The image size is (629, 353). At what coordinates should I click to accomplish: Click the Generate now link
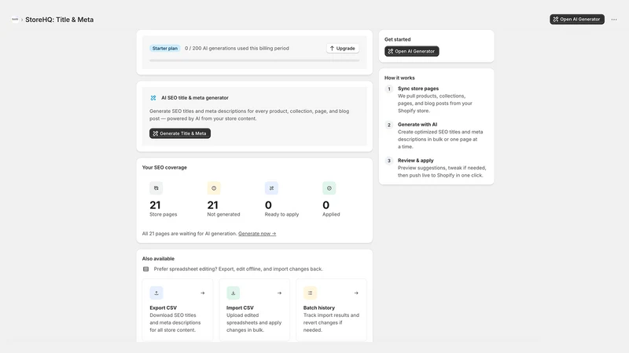[x=257, y=234]
